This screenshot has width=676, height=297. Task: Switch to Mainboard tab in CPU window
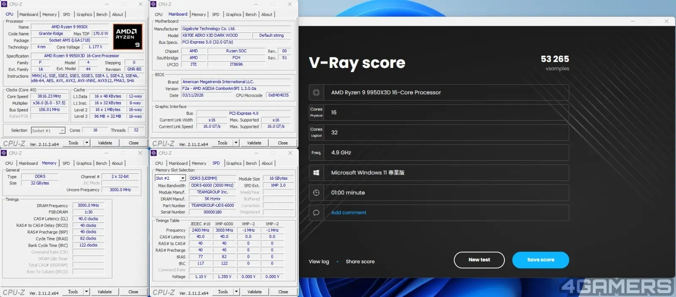(29, 14)
